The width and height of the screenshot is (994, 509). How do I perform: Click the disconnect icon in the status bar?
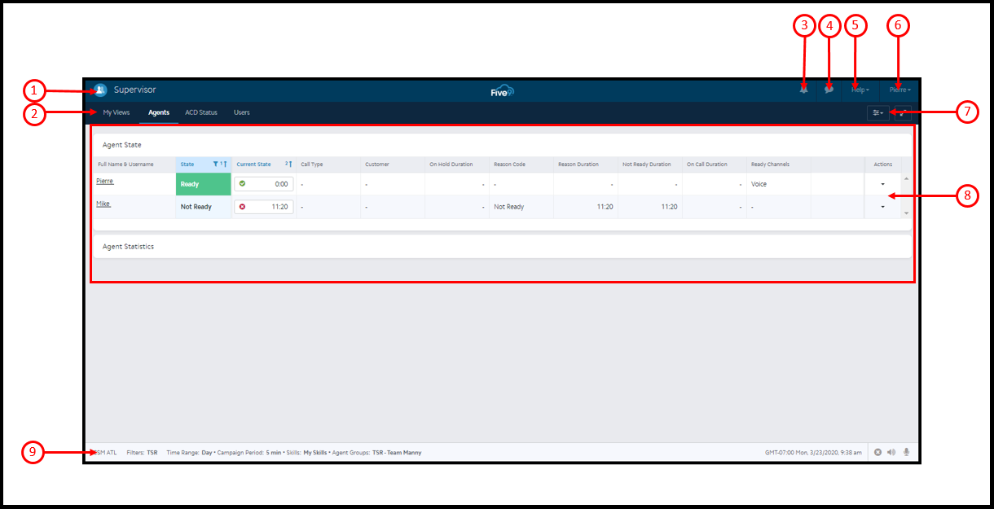pos(877,452)
